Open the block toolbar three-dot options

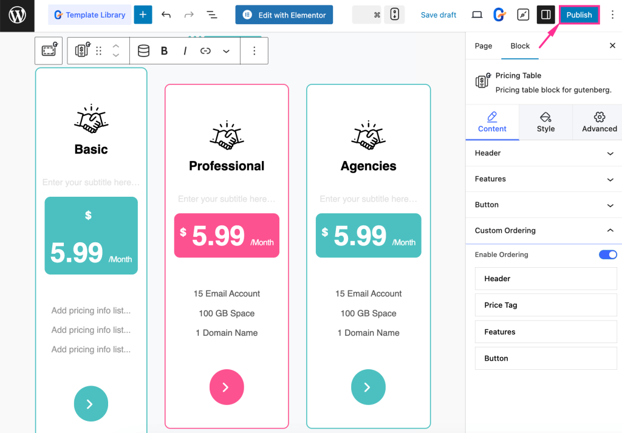tap(255, 51)
